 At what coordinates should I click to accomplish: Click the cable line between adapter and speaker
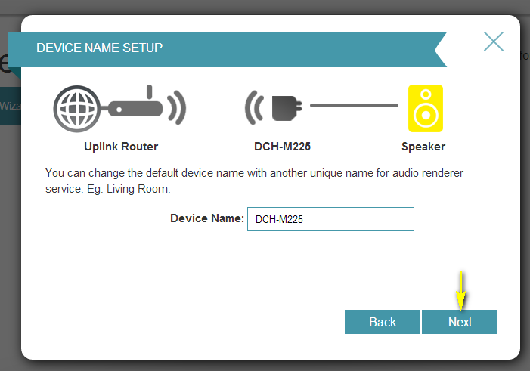click(353, 106)
